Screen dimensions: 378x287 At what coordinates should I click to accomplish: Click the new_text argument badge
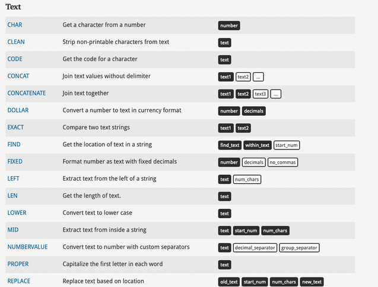(312, 282)
